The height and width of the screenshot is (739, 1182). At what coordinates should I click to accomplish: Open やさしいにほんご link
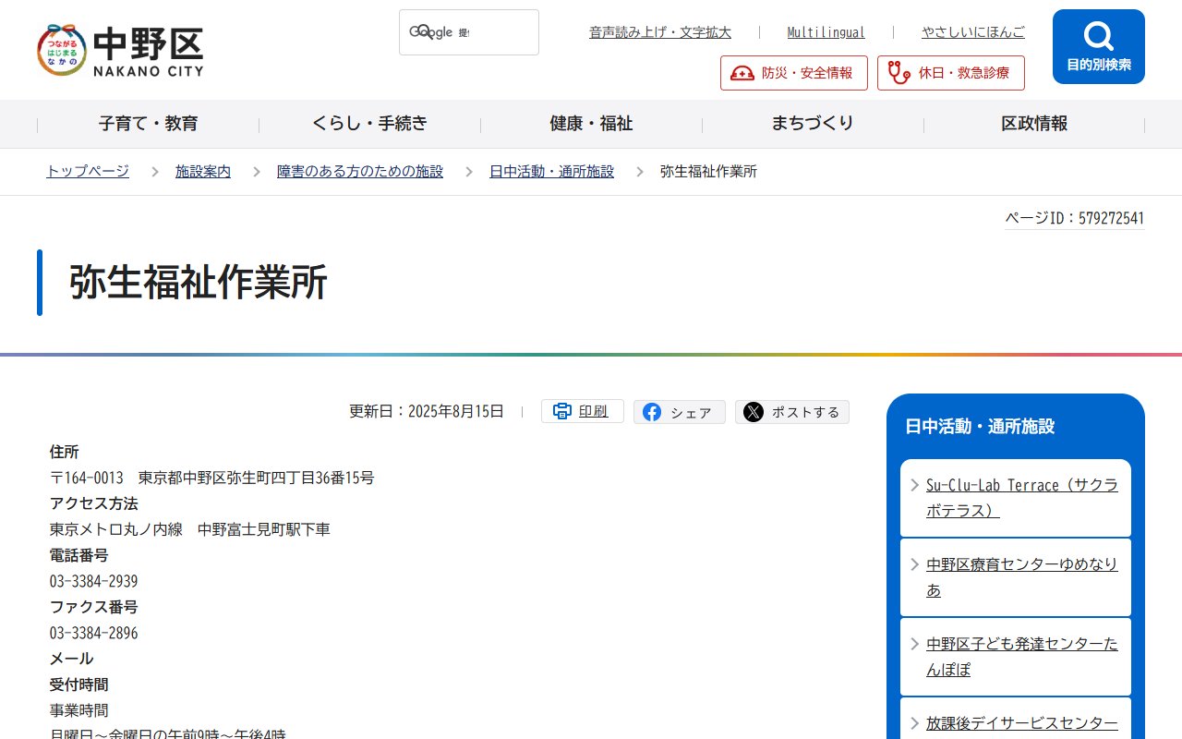[973, 32]
